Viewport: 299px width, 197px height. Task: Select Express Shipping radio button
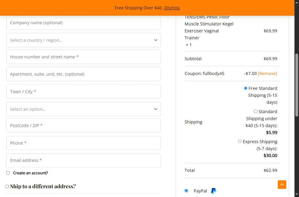[x=240, y=141]
